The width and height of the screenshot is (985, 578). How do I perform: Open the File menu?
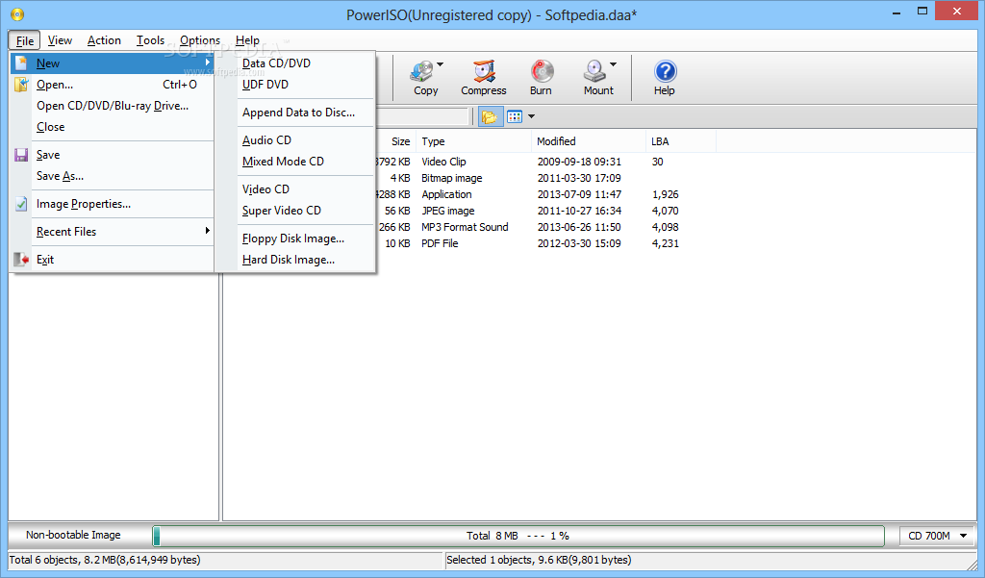[24, 40]
